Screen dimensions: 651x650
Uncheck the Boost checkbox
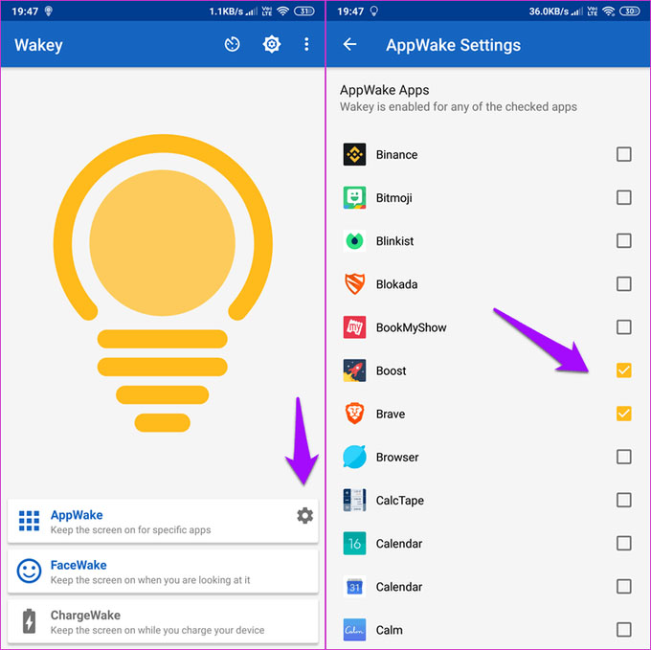coord(623,370)
